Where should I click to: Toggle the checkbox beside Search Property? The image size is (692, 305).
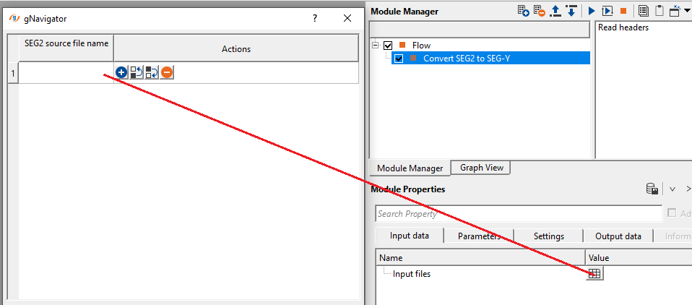(x=673, y=213)
